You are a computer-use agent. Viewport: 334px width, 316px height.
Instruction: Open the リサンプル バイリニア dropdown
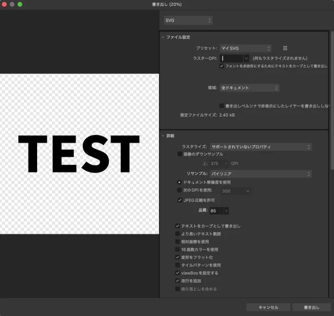point(261,174)
